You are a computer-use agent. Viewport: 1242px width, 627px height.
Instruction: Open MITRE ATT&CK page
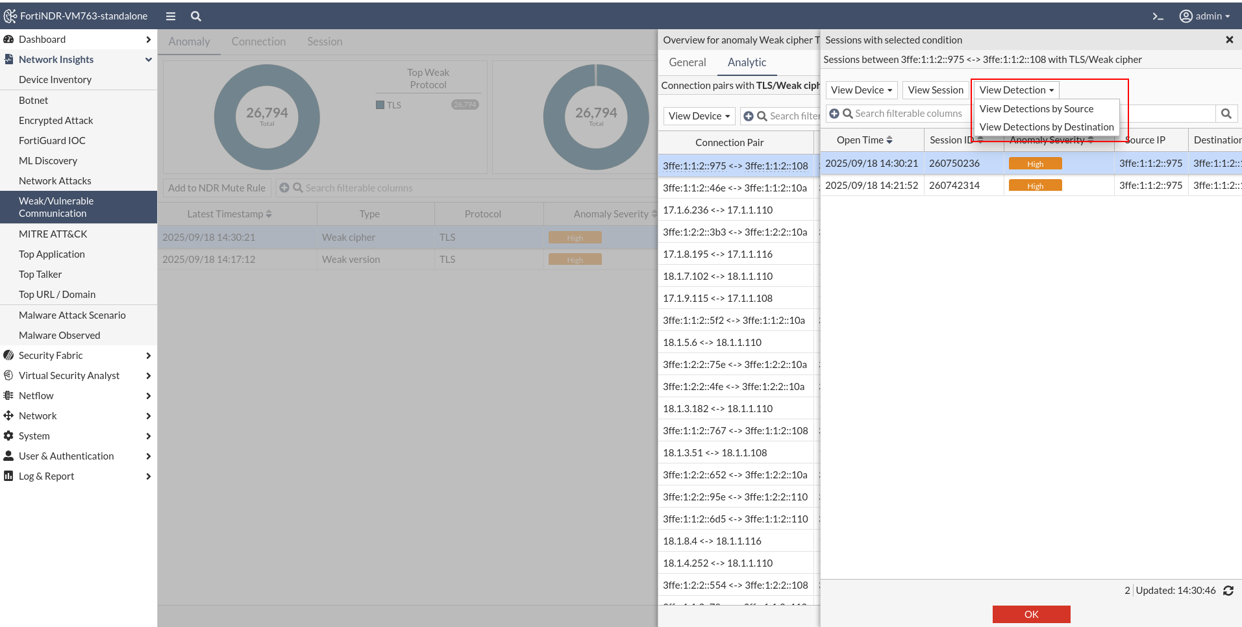point(53,234)
